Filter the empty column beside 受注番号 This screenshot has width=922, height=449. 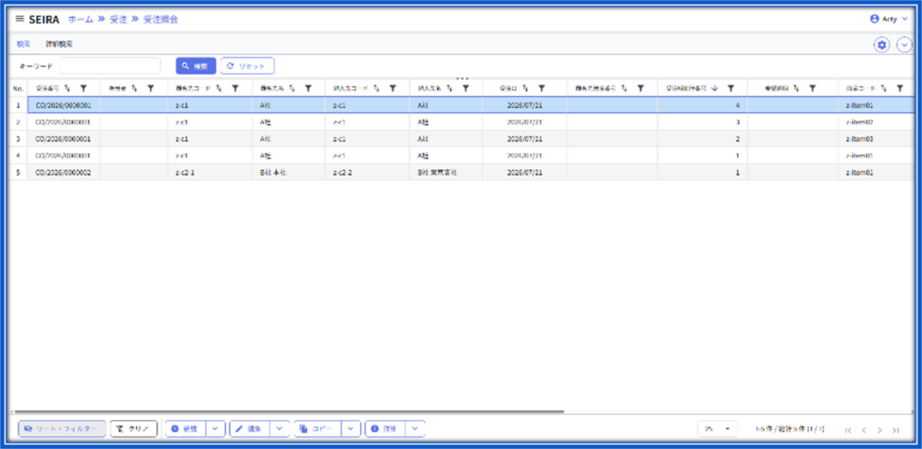150,88
